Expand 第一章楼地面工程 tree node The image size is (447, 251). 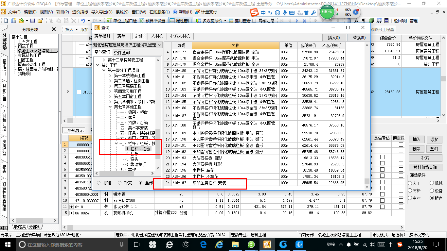pos(110,75)
